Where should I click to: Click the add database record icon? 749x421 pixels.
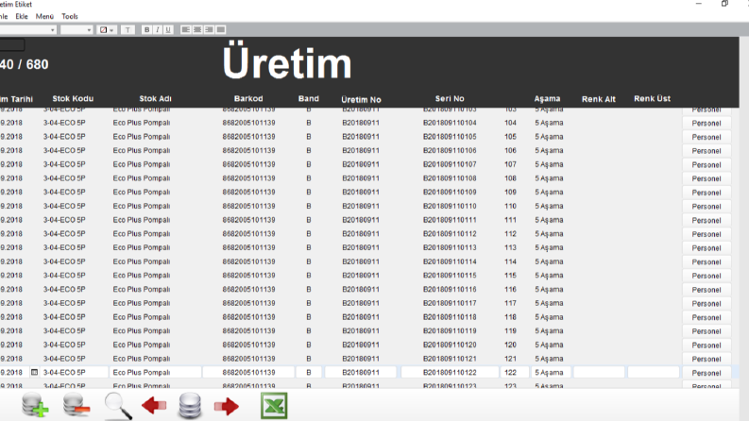35,405
